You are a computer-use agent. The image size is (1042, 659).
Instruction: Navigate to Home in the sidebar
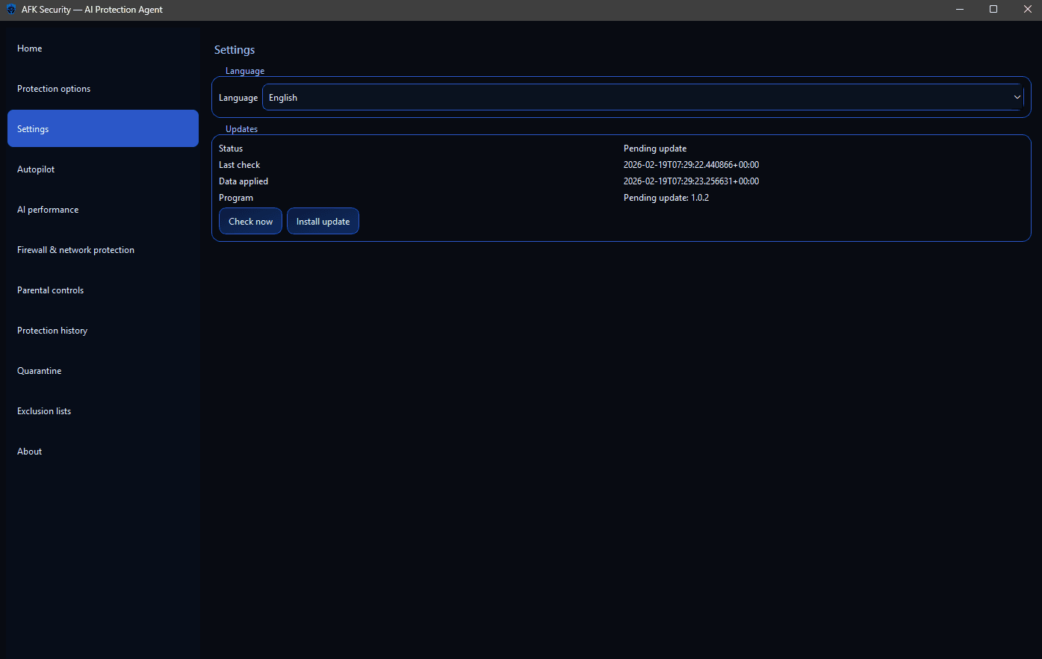(x=29, y=48)
